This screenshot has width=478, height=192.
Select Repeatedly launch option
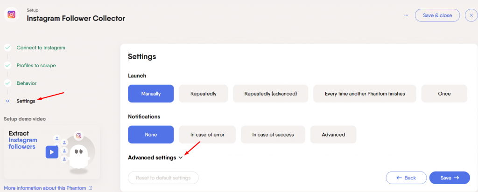point(204,94)
